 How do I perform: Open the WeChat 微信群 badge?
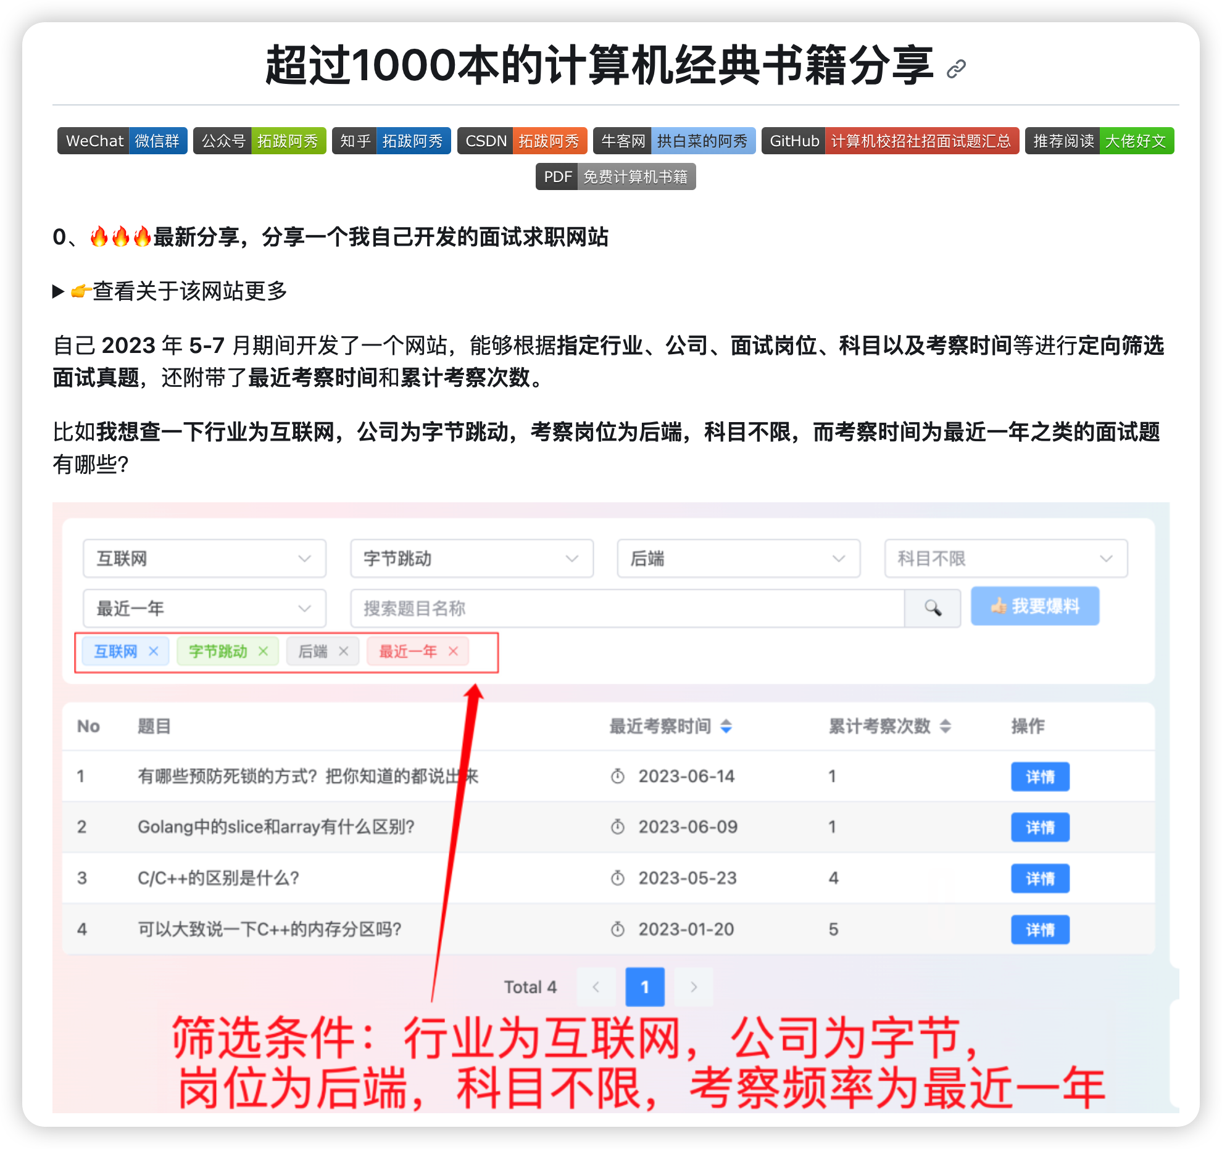(x=122, y=141)
